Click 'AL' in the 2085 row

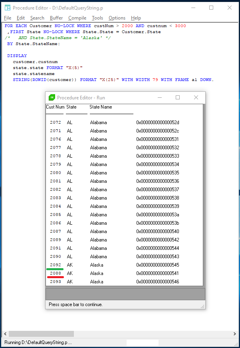tap(69, 215)
